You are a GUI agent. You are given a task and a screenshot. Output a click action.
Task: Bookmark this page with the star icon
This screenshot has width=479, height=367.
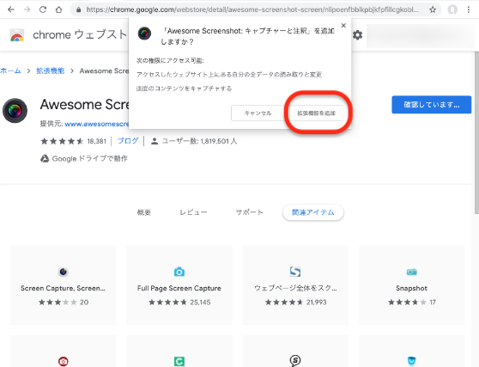click(x=433, y=9)
